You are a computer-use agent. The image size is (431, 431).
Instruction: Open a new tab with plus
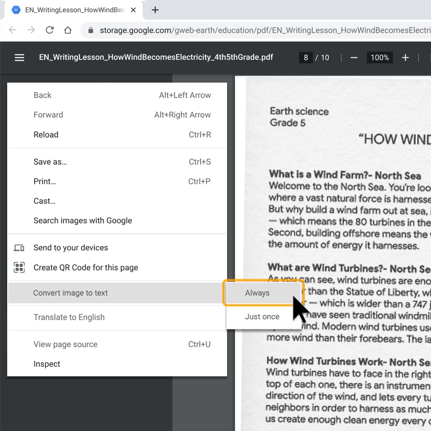point(155,10)
